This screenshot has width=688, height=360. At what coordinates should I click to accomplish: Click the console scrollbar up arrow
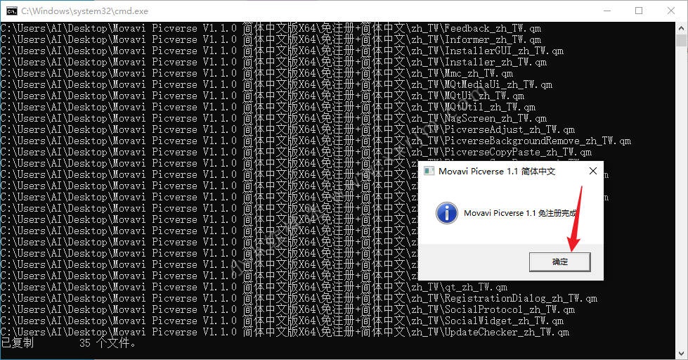pos(682,28)
